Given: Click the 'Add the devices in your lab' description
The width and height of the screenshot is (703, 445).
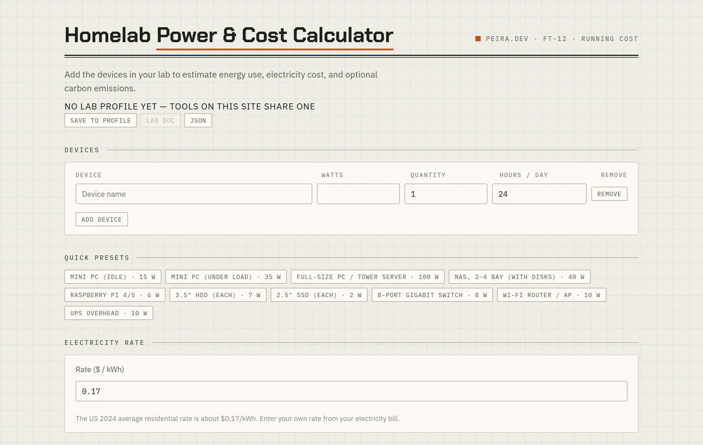Looking at the screenshot, I should pos(221,81).
